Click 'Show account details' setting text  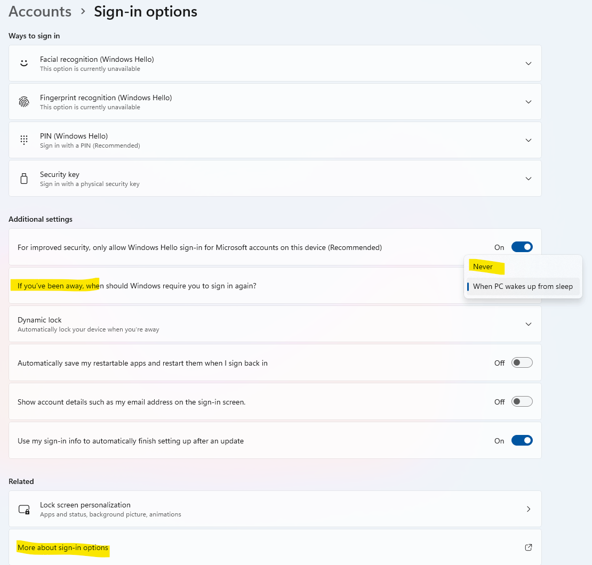coord(131,402)
